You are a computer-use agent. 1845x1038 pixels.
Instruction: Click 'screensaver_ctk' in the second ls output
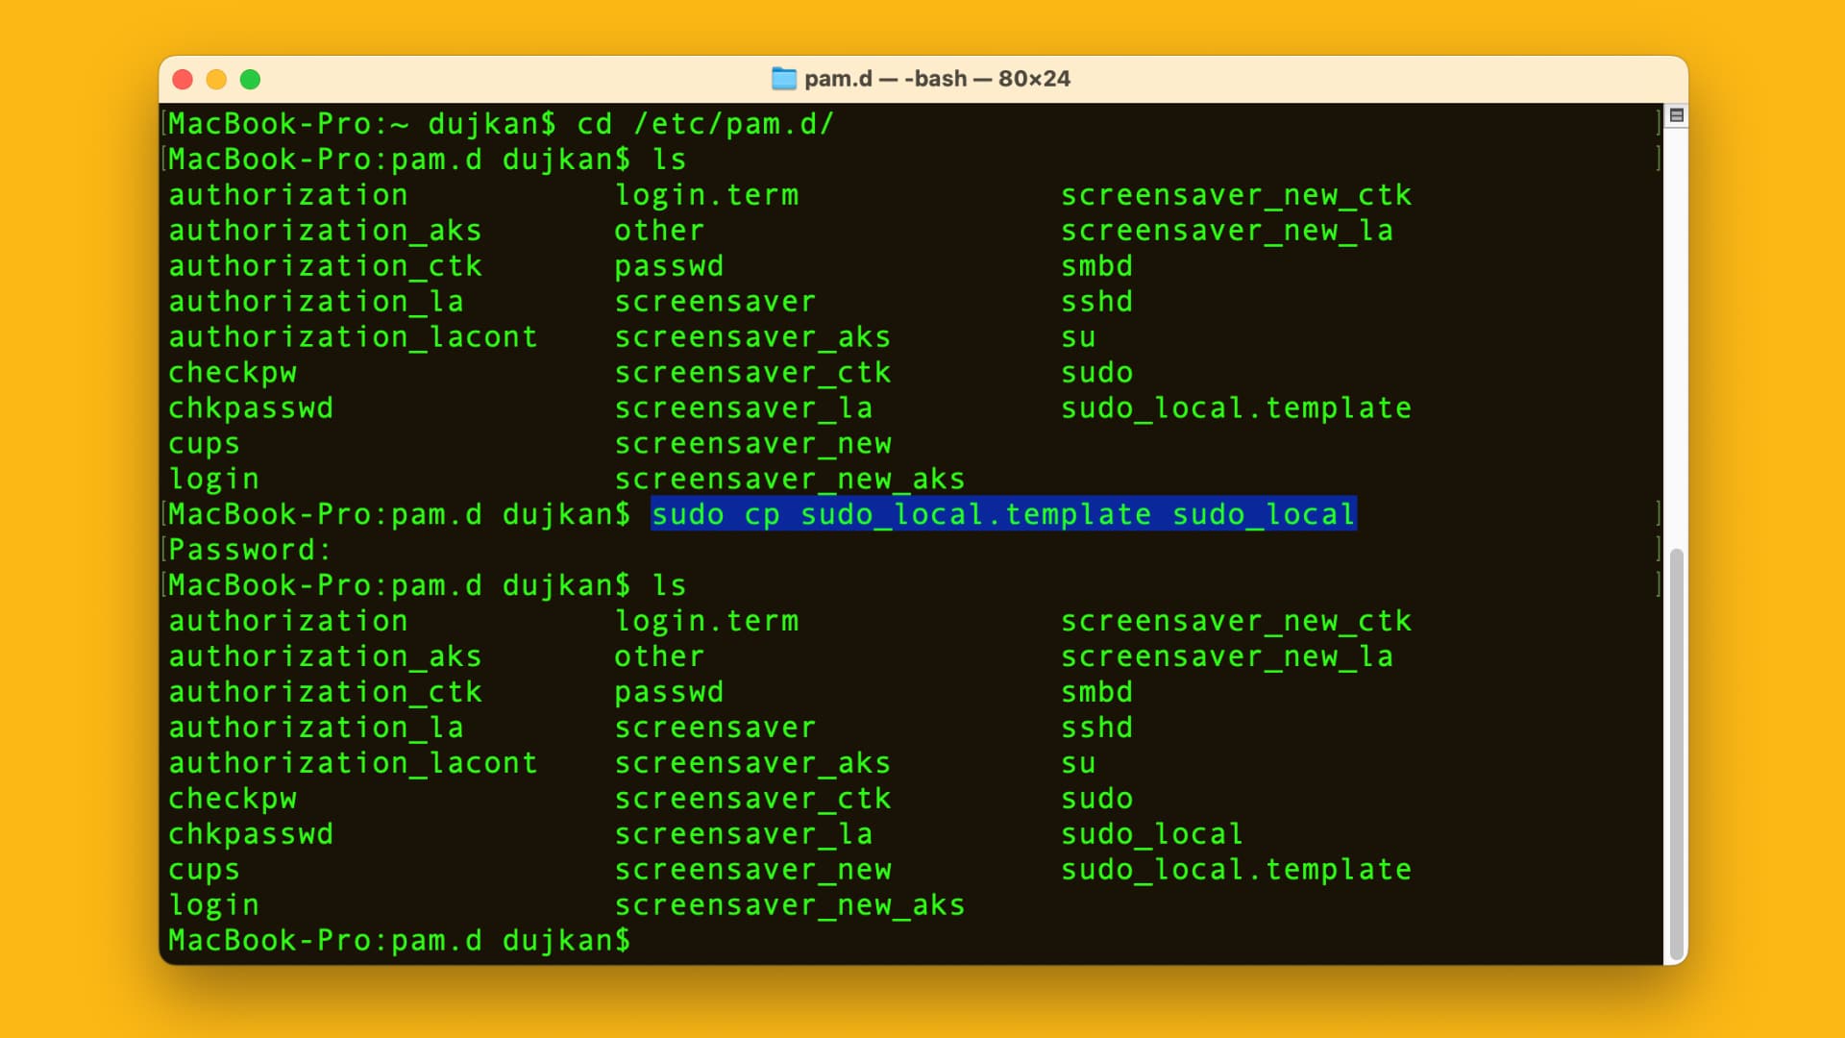tap(752, 799)
